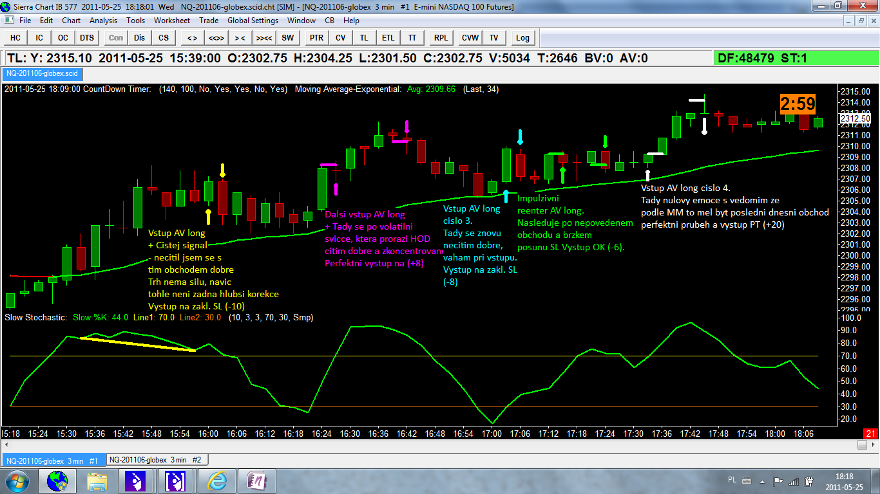Click the <<>> bar spacing button
Screen dimensions: 880x494
216,38
